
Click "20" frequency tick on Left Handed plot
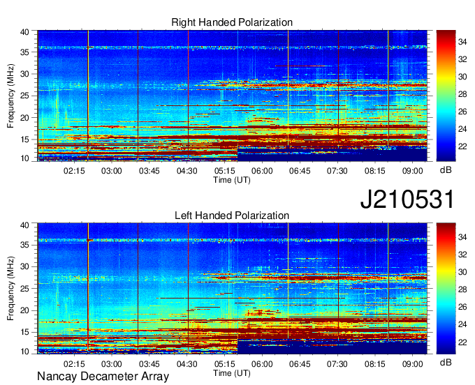click(x=24, y=310)
